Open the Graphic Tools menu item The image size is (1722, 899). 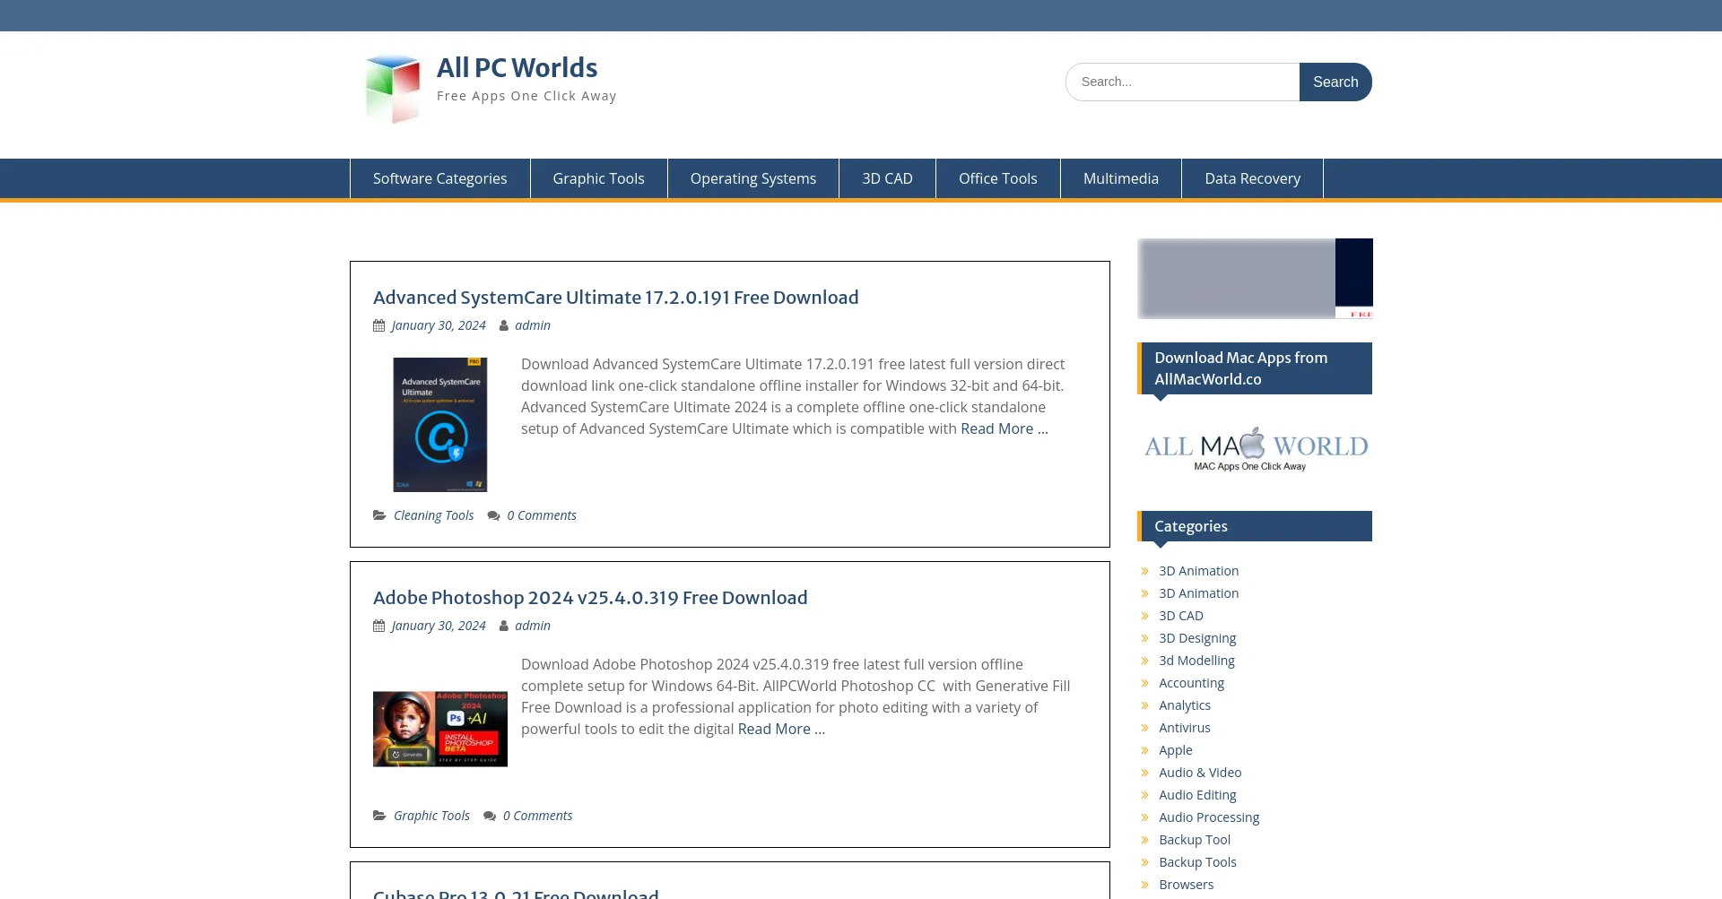click(598, 178)
